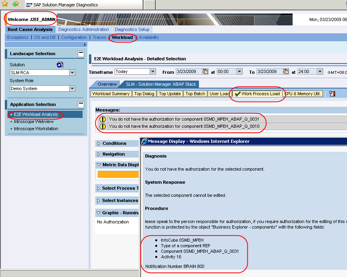Expand the Conditions section

pyautogui.click(x=98, y=143)
